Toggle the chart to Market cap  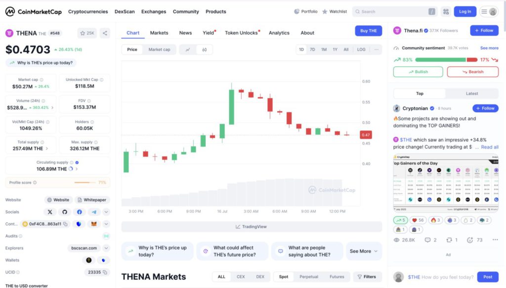159,49
